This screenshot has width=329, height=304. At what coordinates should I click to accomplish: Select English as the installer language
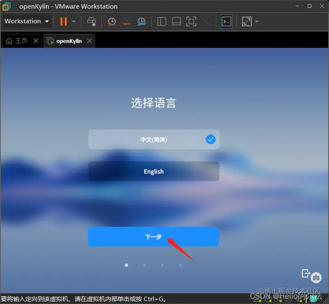(x=153, y=171)
